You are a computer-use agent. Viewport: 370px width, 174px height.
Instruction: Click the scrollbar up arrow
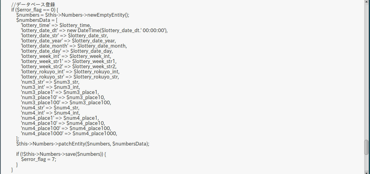click(x=366, y=2)
